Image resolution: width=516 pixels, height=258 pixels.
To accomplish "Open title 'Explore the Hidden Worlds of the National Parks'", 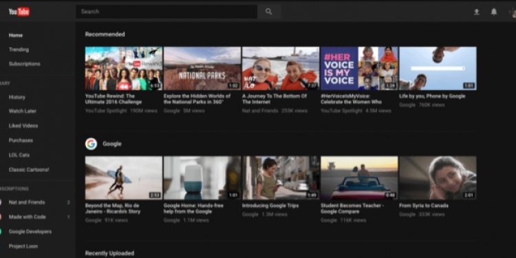I will click(197, 99).
